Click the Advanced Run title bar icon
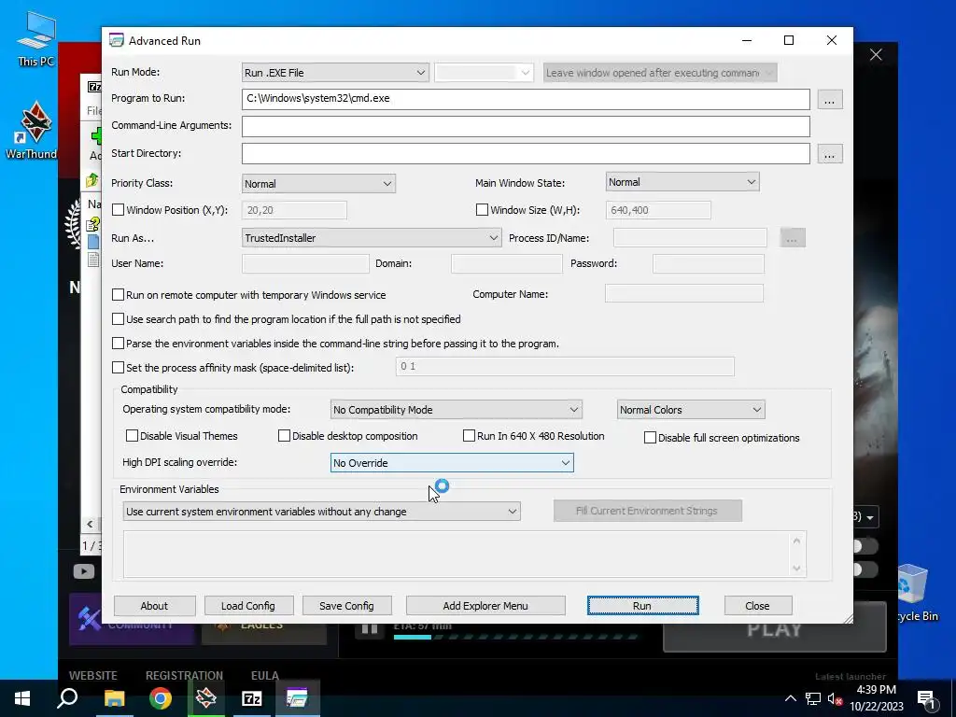This screenshot has height=717, width=956. (x=117, y=40)
